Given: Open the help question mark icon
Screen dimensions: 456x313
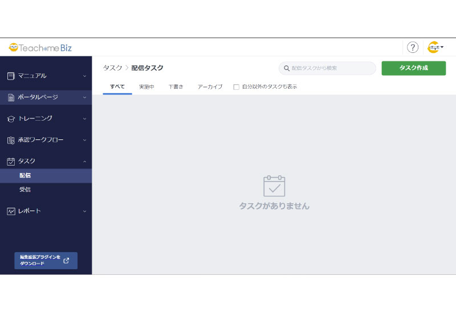Looking at the screenshot, I should 413,48.
